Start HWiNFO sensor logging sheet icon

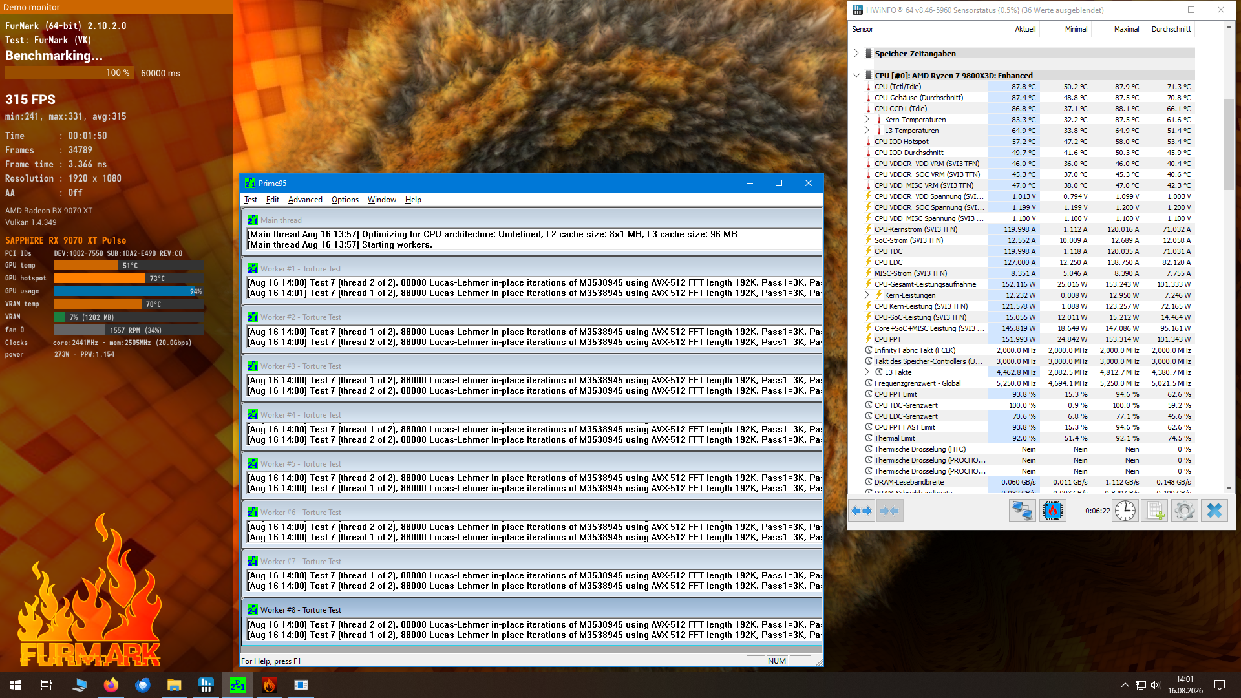(1155, 511)
